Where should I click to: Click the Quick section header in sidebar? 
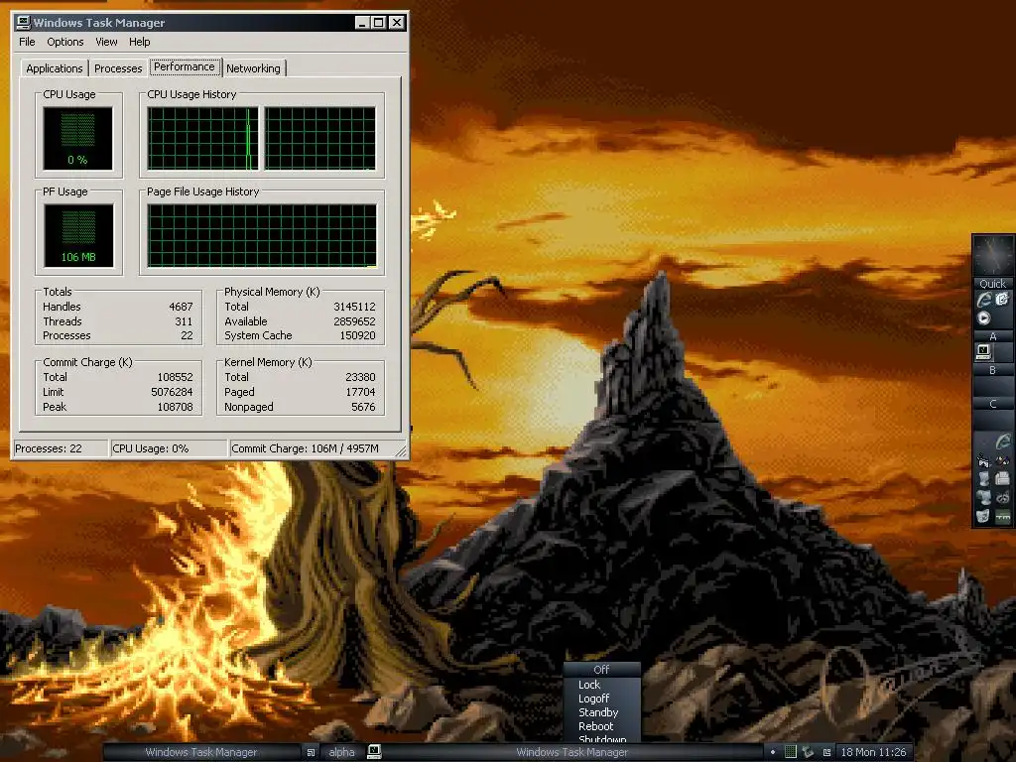tap(992, 284)
